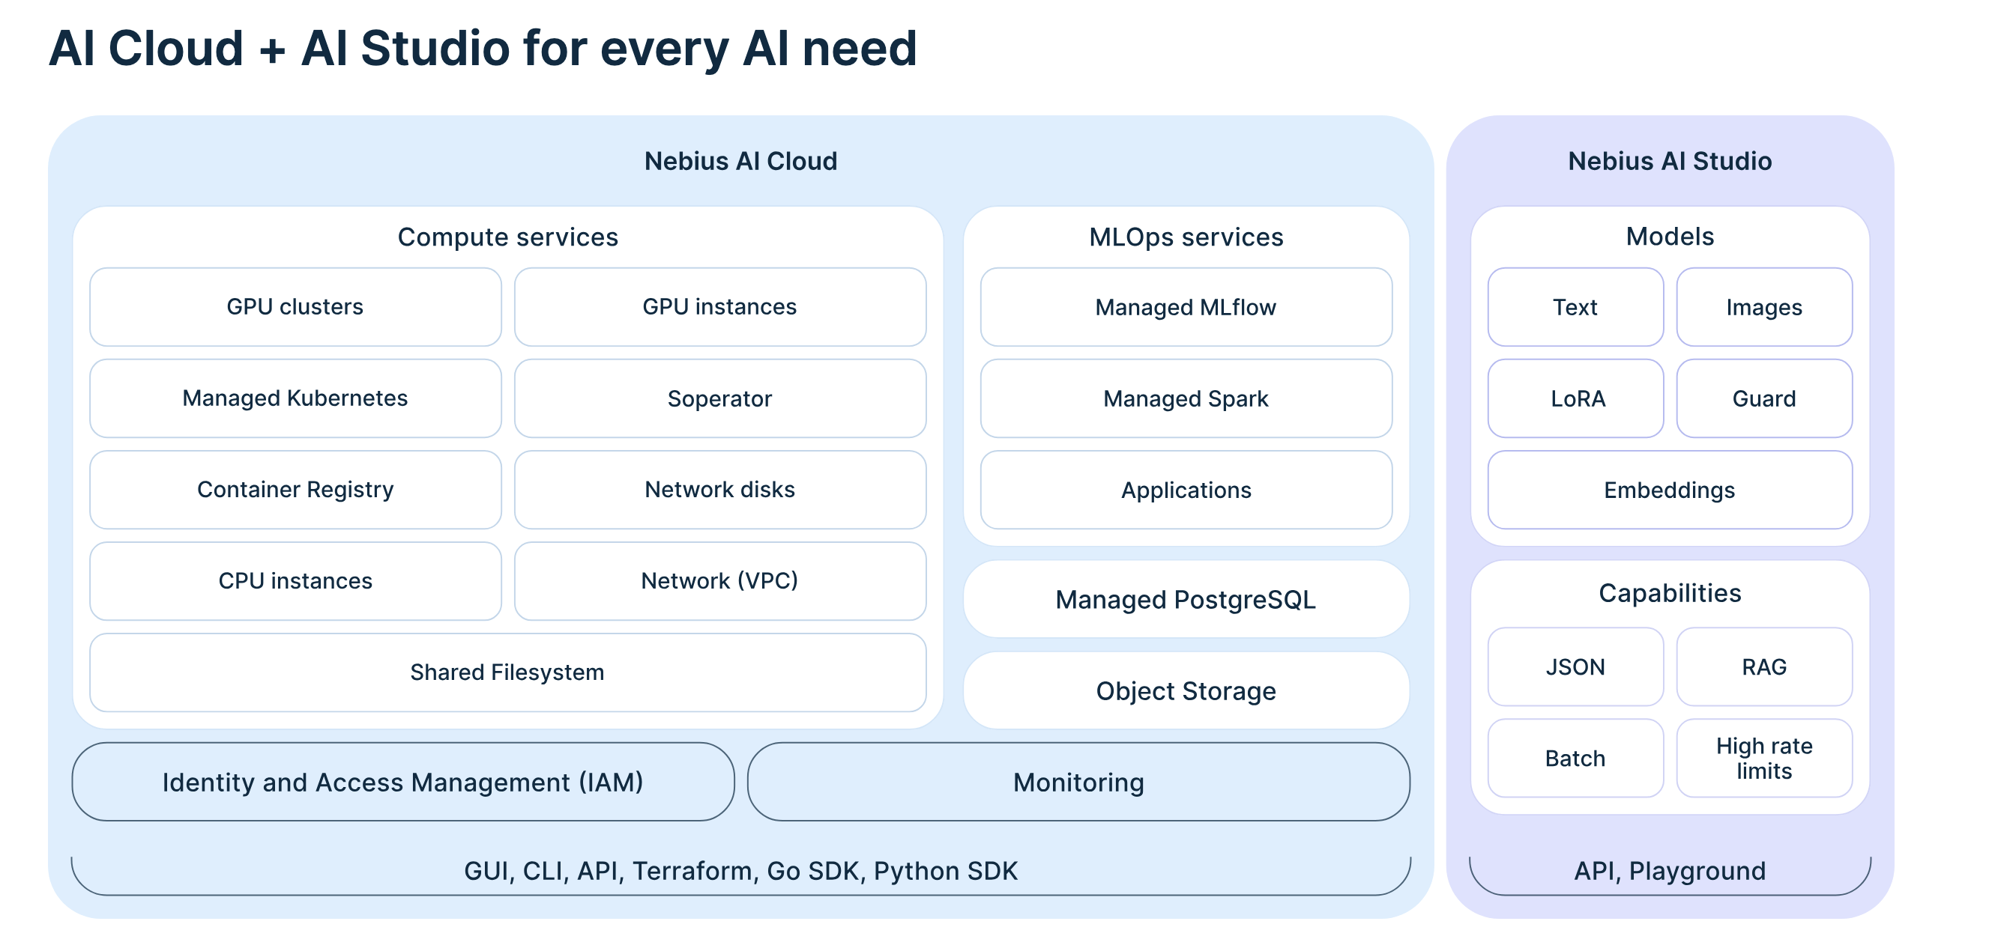Viewport: 1989px width, 951px height.
Task: Click the Monitoring panel
Action: pos(1078,781)
